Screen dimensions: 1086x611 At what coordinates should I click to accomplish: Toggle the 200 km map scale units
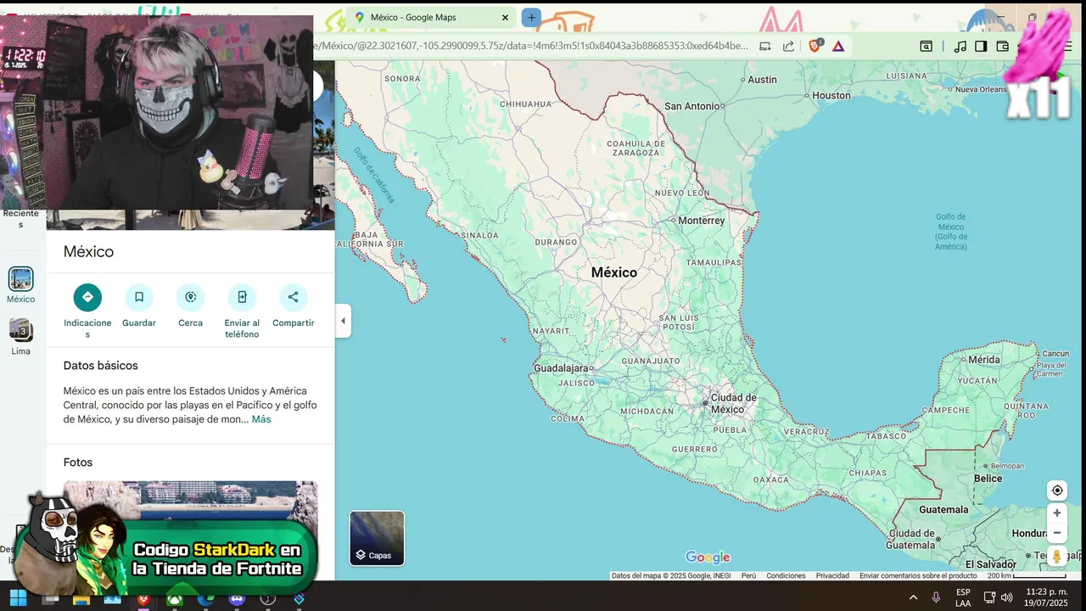[1027, 575]
